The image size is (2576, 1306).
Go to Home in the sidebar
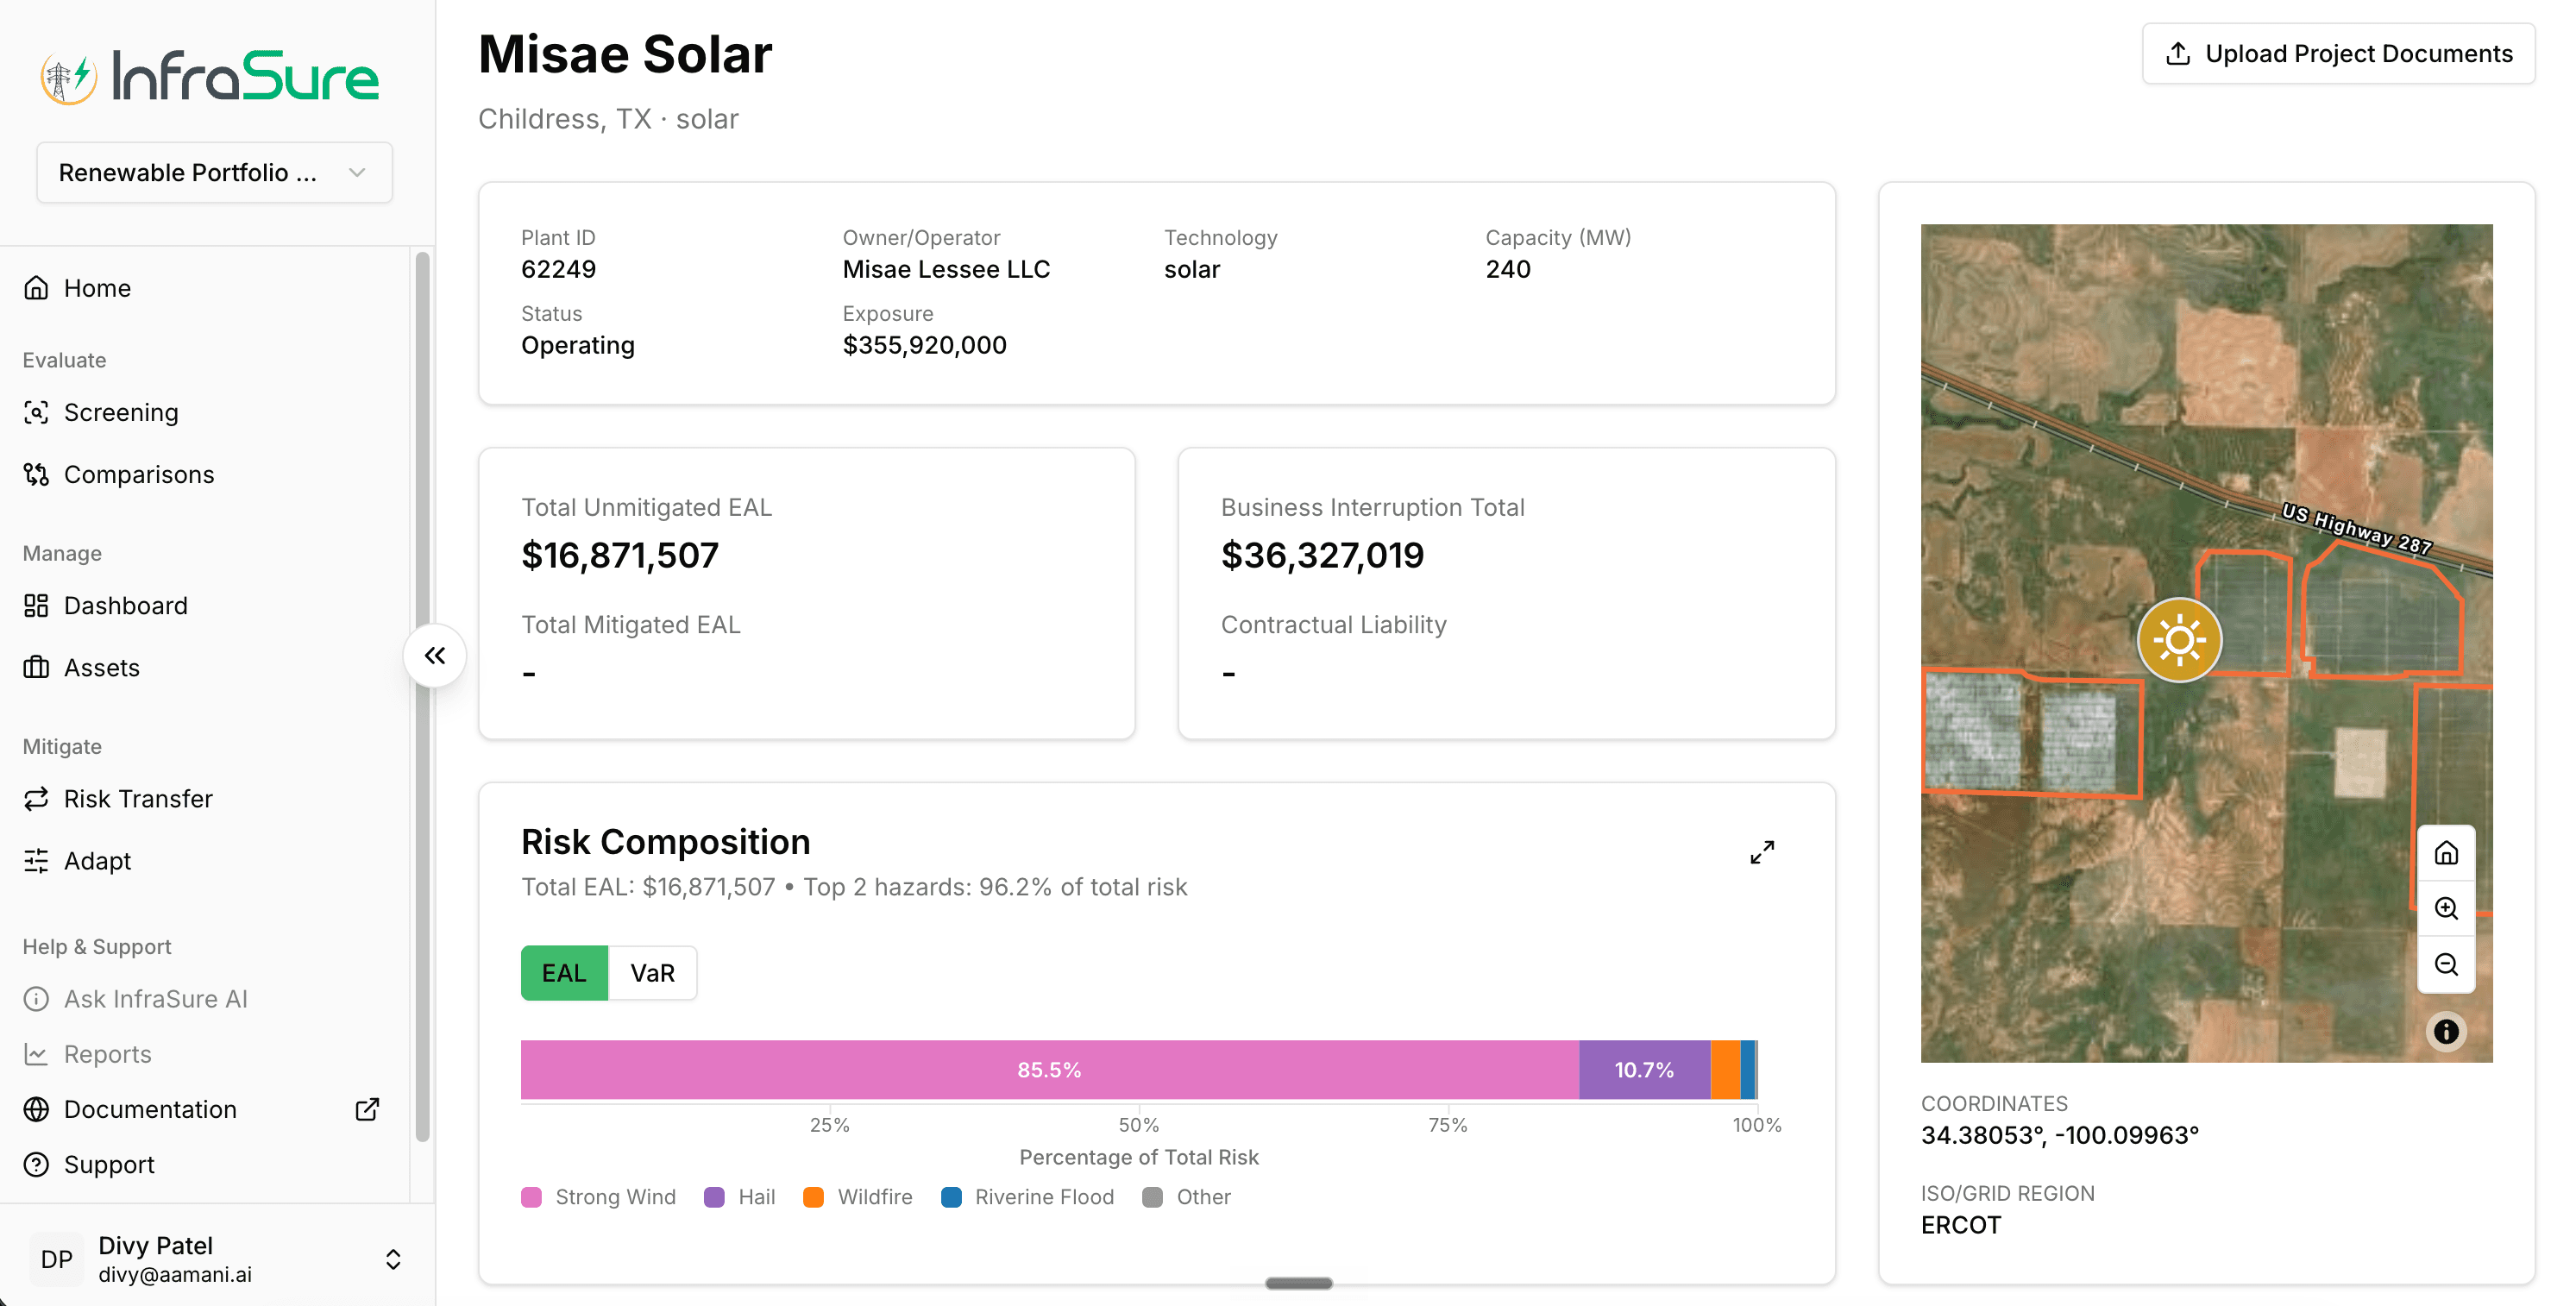coord(97,288)
